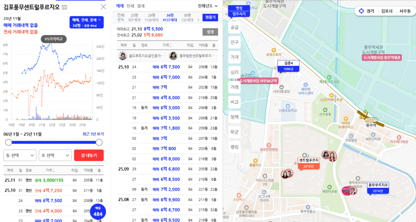This screenshot has height=222, width=416.
Task: Select the 6억 9,900 sale row
Action: [x=167, y=200]
